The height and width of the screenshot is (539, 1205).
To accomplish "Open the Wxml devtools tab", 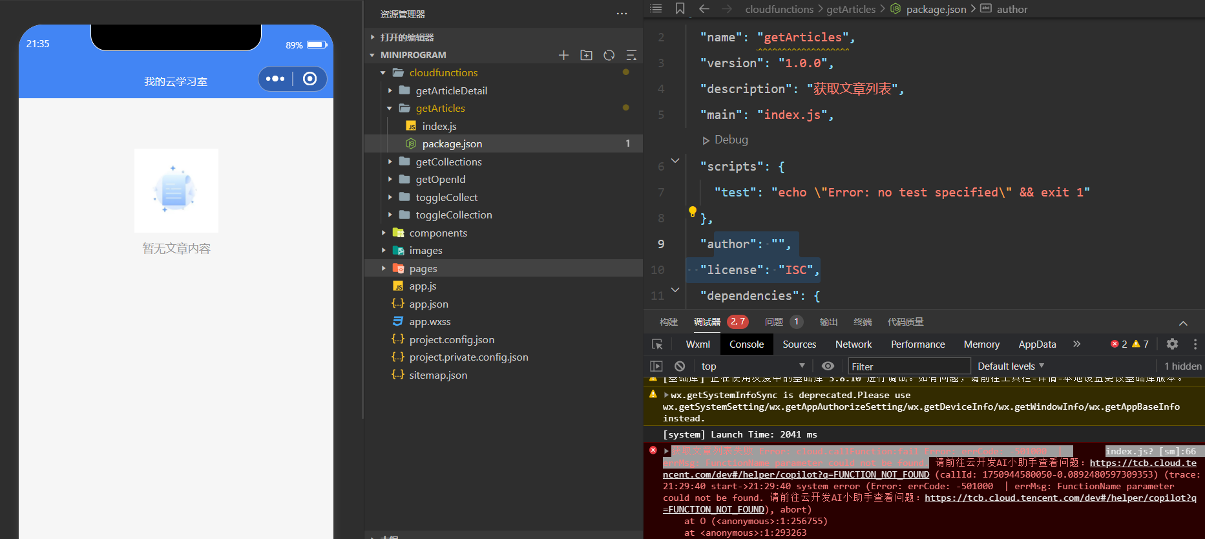I will tap(698, 344).
